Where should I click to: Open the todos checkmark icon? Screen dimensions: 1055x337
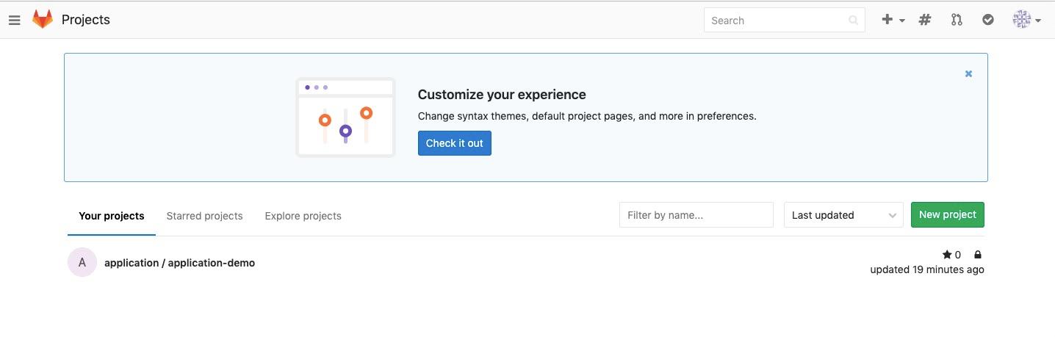pyautogui.click(x=988, y=20)
